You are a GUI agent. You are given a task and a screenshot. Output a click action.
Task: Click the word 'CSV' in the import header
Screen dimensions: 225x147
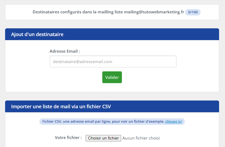pos(106,107)
